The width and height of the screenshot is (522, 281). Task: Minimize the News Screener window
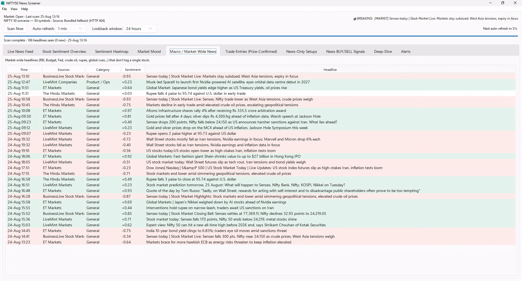point(490,3)
